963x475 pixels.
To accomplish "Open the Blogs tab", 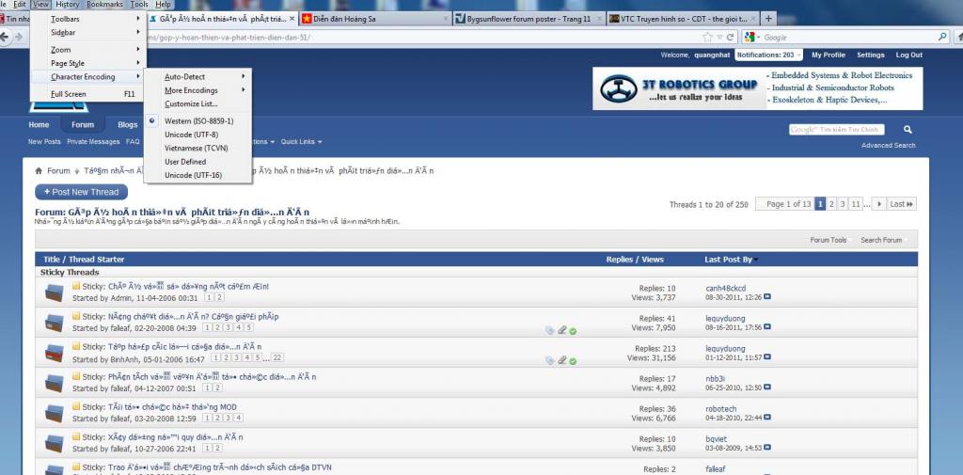I will click(x=128, y=125).
